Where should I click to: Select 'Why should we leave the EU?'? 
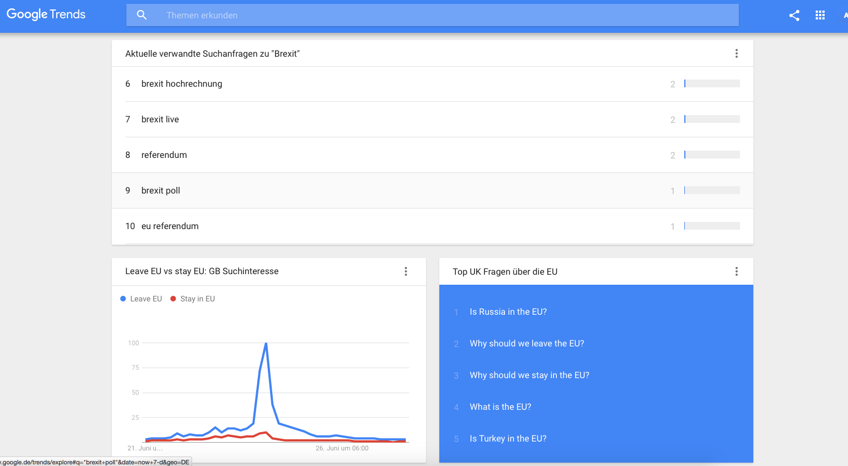point(527,344)
